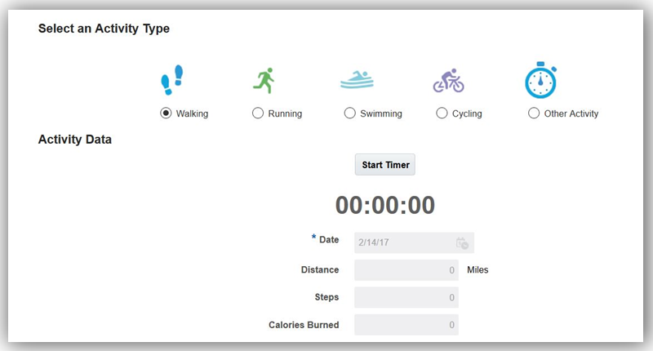The width and height of the screenshot is (653, 351).
Task: Click the teal swimmer icon
Action: point(357,82)
